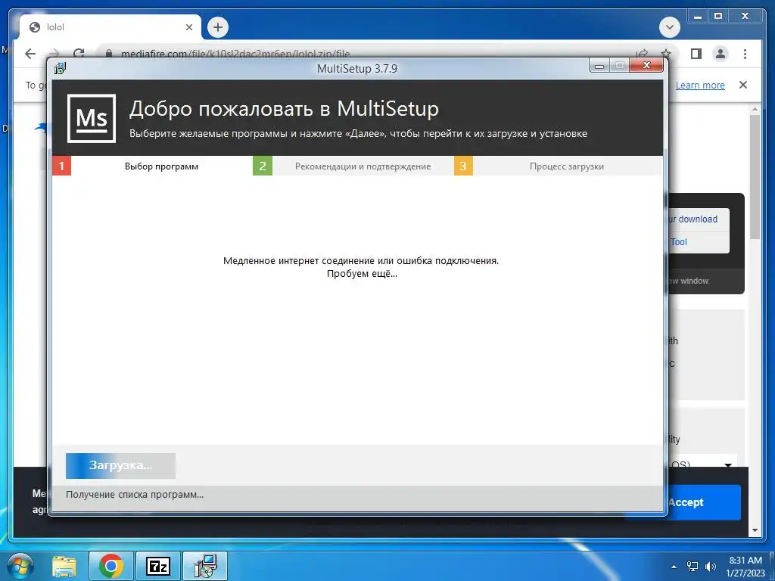
Task: Show hidden system tray icons
Action: tap(674, 567)
